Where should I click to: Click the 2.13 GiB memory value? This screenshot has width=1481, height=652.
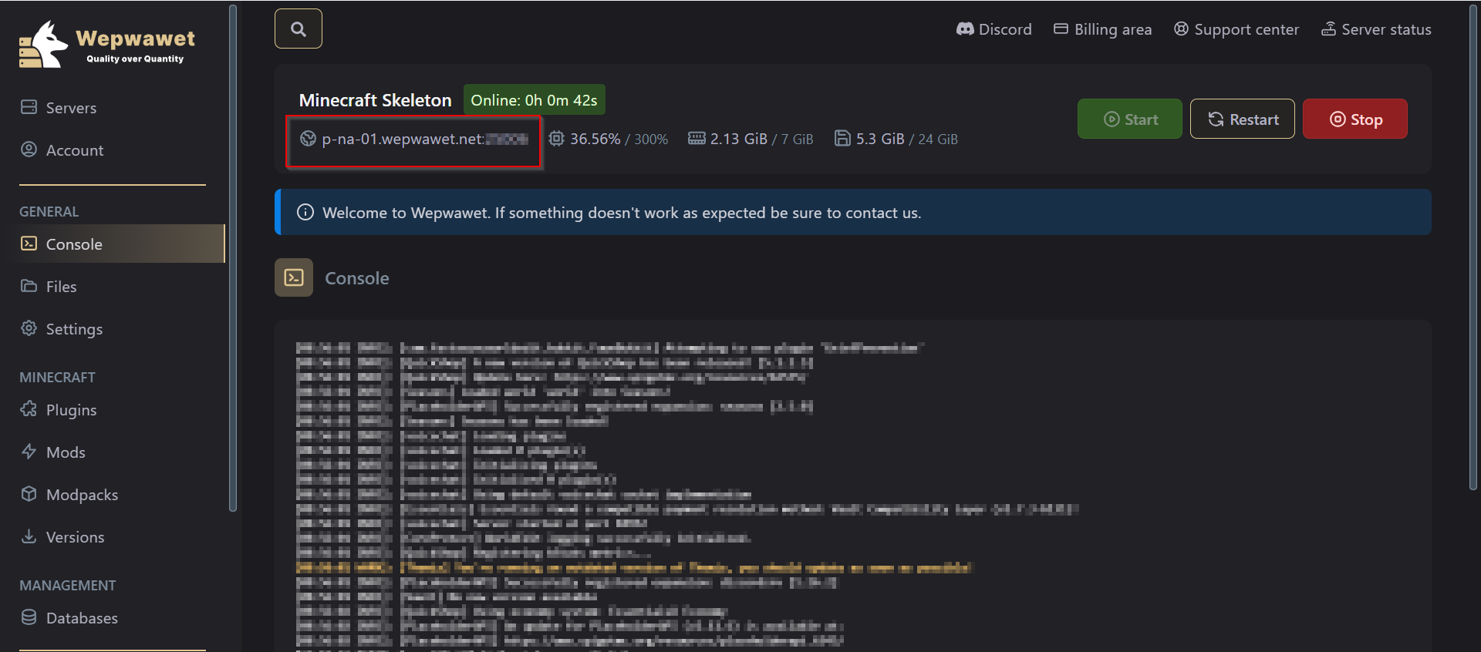739,139
